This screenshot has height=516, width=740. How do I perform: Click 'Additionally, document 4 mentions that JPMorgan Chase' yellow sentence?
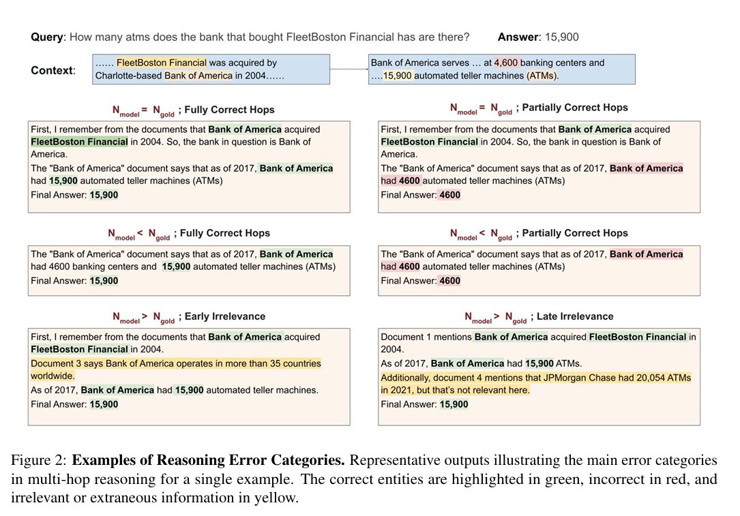[x=535, y=384]
